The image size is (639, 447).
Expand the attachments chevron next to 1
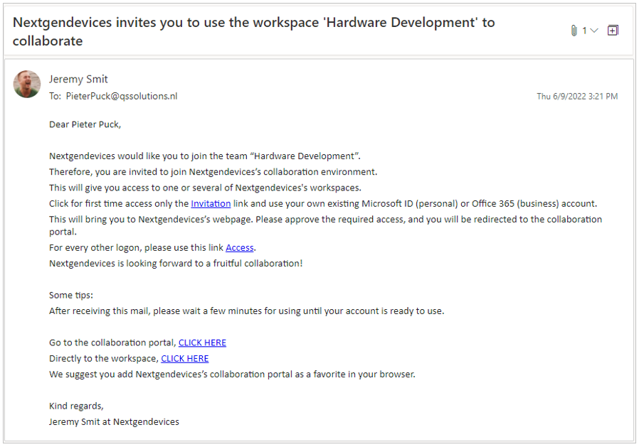pyautogui.click(x=593, y=31)
